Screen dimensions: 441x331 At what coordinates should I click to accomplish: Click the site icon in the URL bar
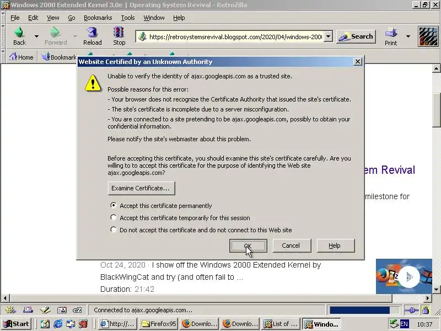point(143,36)
